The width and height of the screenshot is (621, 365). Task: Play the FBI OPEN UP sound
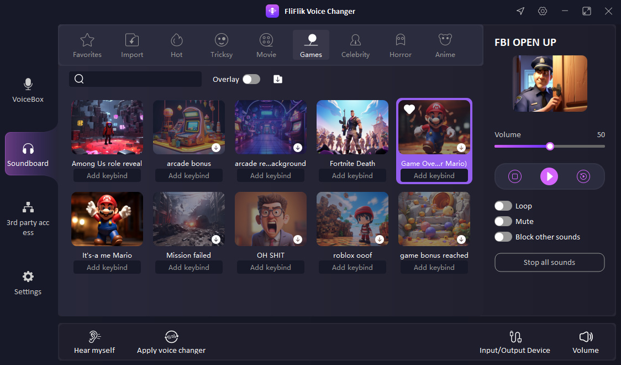click(x=549, y=176)
